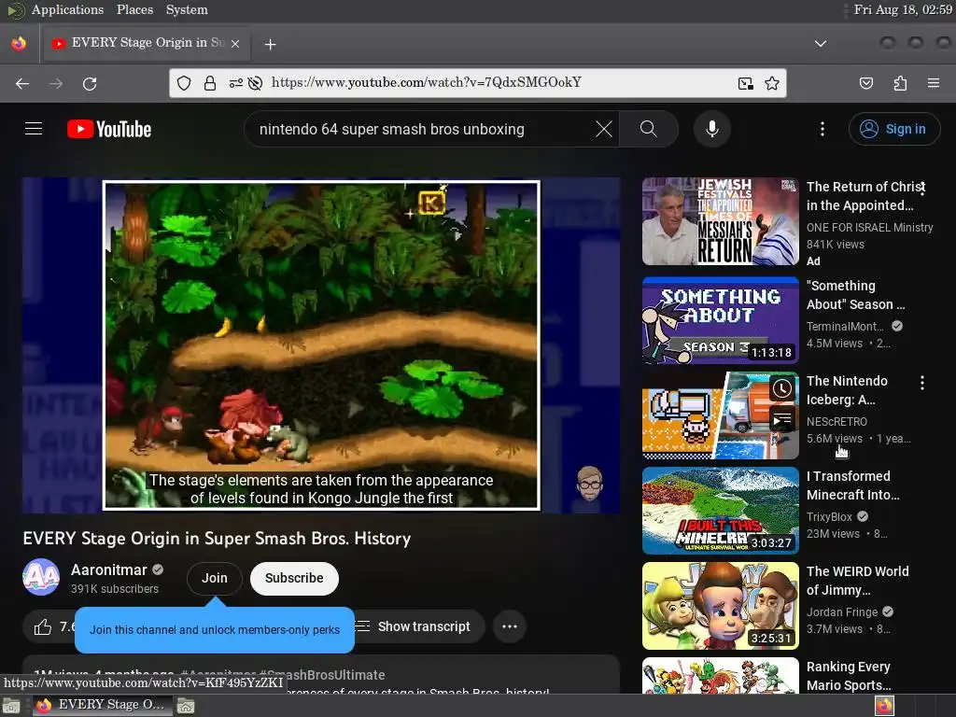Viewport: 956px width, 717px height.
Task: Submit search with the magnifier button
Action: (649, 129)
